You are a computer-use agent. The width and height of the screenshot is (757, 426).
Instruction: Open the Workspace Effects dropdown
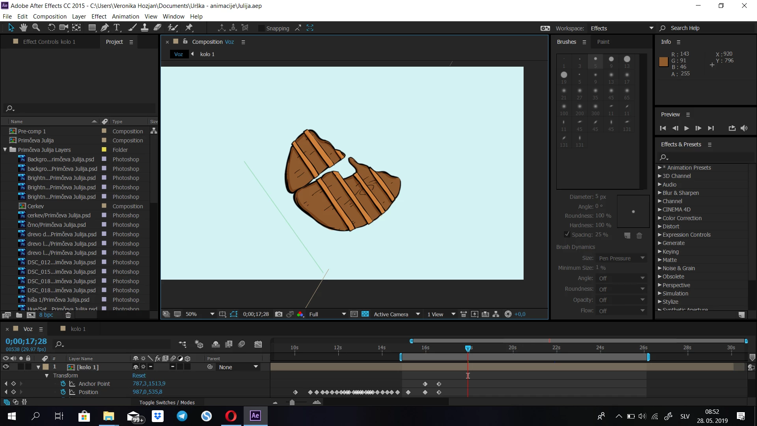click(622, 28)
